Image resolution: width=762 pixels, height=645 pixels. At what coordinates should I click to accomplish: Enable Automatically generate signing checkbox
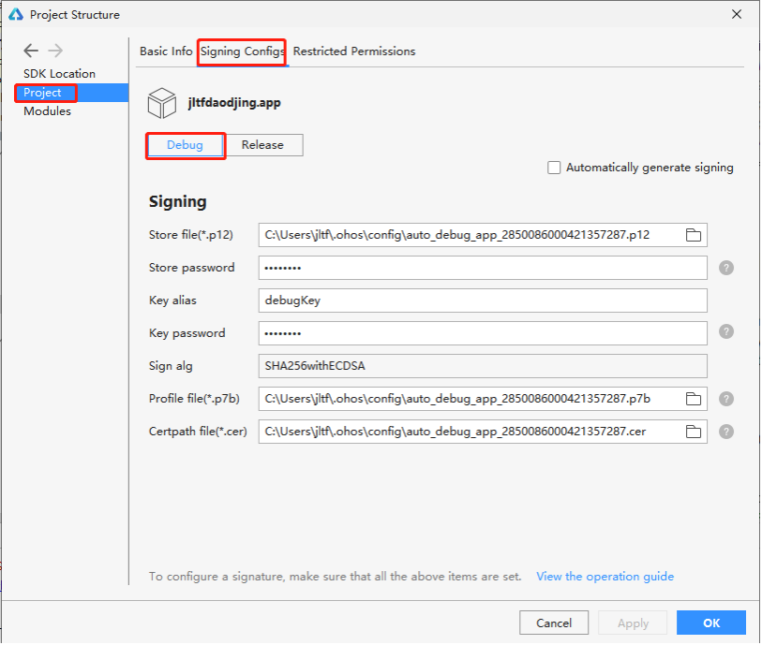(554, 168)
